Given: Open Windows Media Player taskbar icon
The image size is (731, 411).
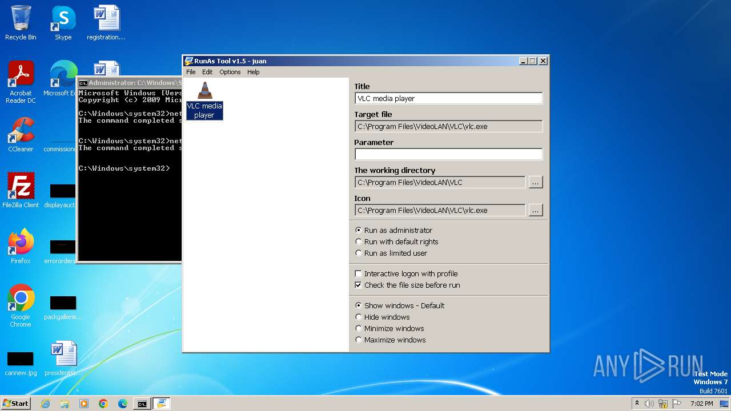Looking at the screenshot, I should click(84, 404).
